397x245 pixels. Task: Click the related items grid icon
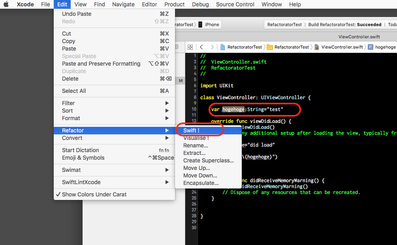pyautogui.click(x=190, y=47)
